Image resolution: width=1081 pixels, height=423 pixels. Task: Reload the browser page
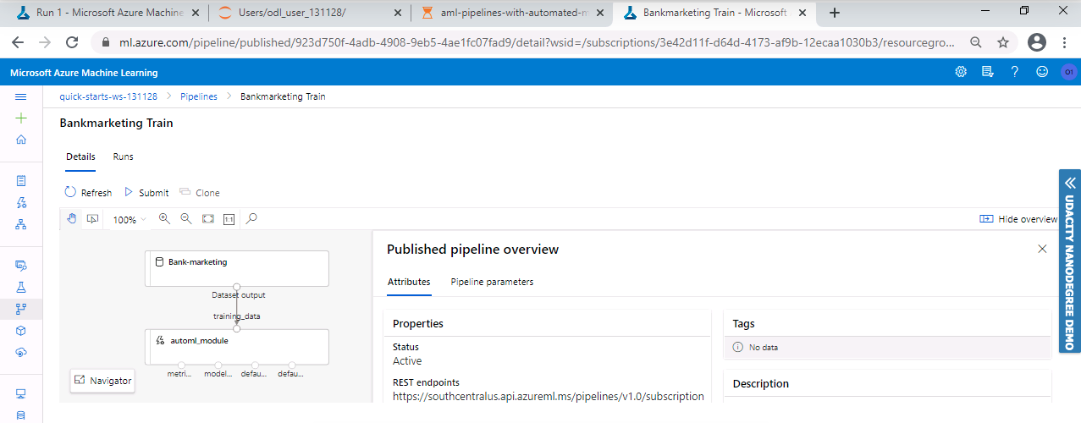click(72, 42)
